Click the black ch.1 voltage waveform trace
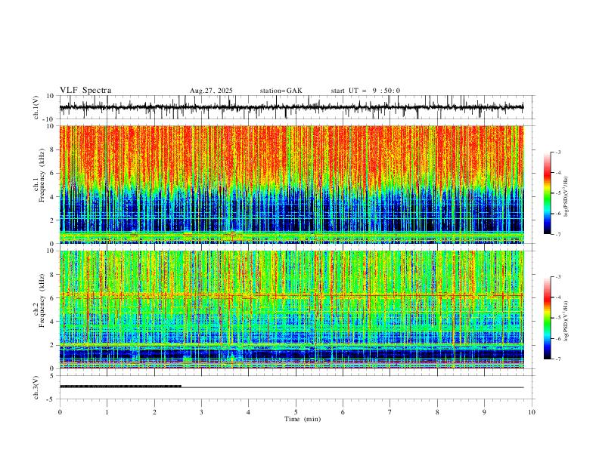 point(291,107)
